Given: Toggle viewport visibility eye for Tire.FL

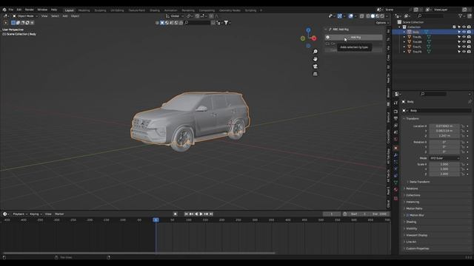Looking at the screenshot, I should click(464, 47).
